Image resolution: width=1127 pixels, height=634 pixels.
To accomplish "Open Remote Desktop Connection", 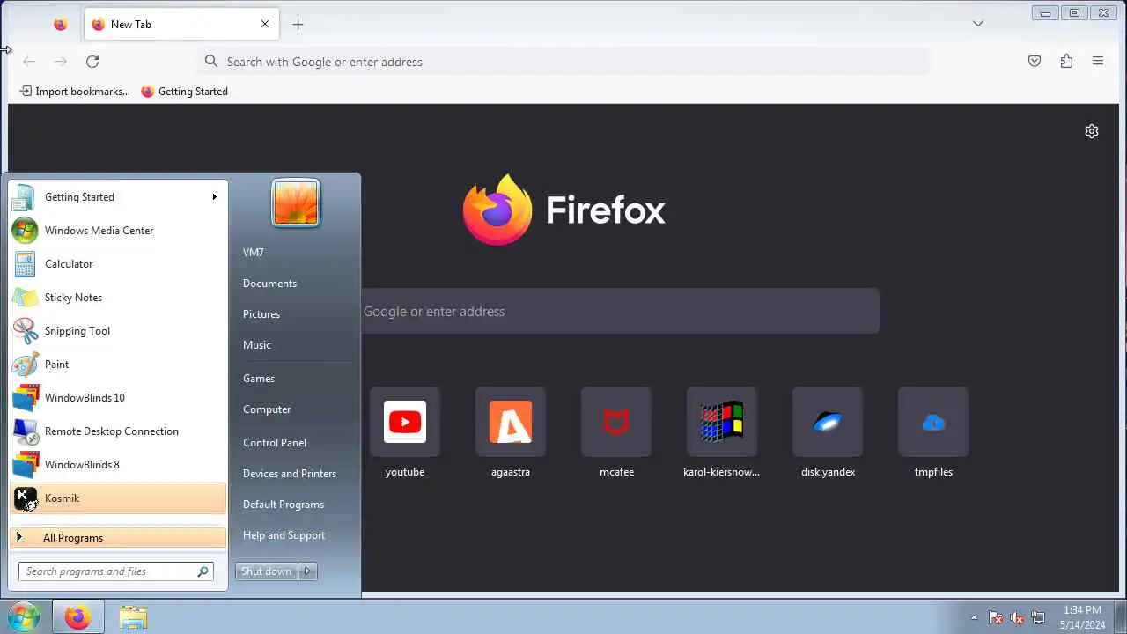I will pyautogui.click(x=118, y=431).
